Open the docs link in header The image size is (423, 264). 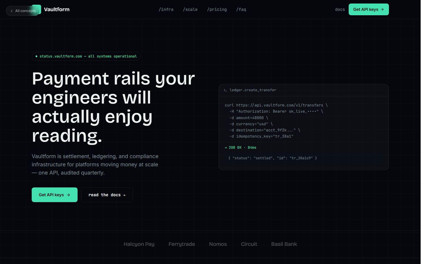[x=340, y=9]
